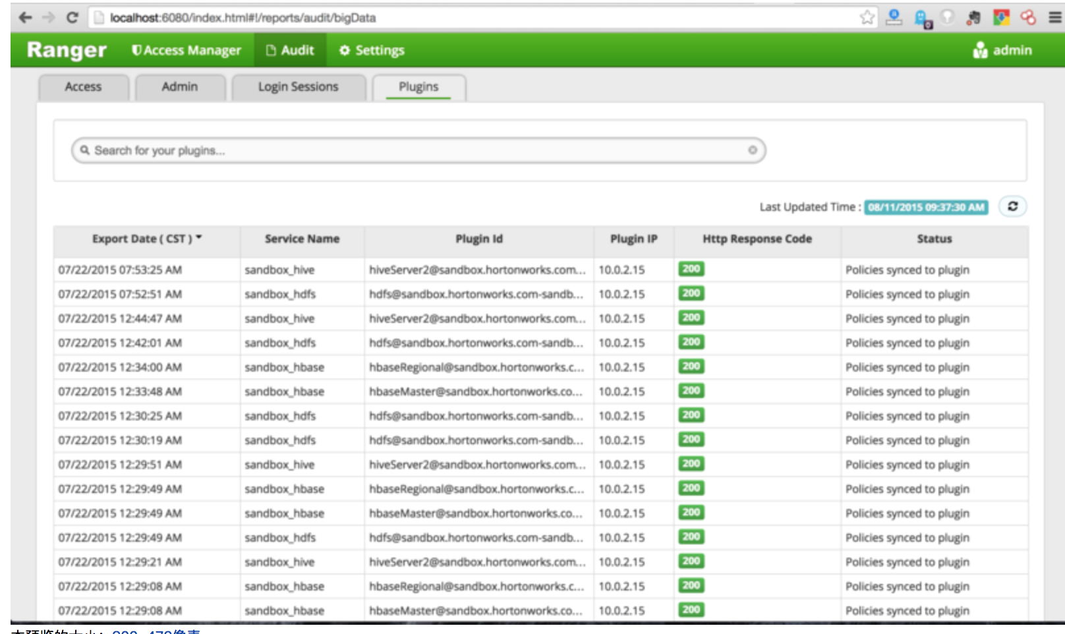Switch to the Login Sessions tab
Screen dimensions: 1065x634
[298, 87]
